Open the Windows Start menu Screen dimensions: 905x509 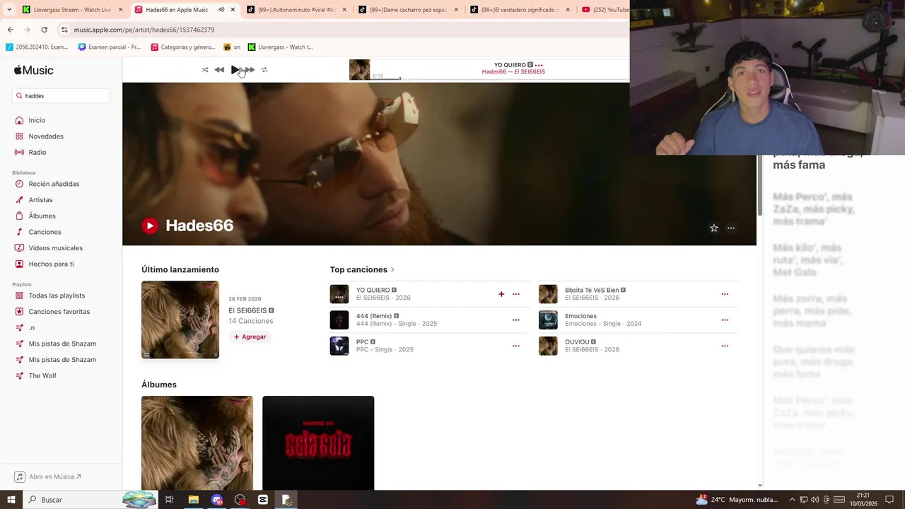click(x=11, y=500)
